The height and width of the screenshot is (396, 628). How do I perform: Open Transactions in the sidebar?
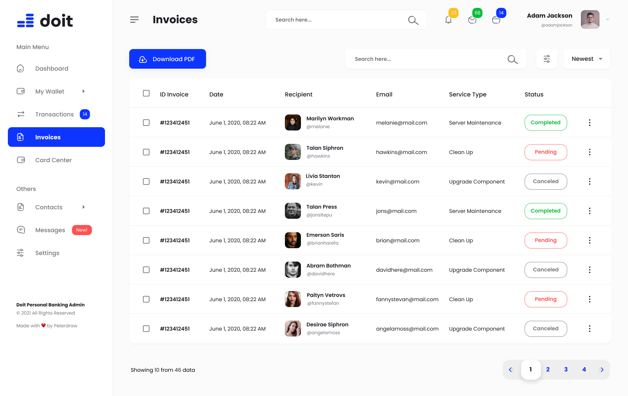coord(54,114)
